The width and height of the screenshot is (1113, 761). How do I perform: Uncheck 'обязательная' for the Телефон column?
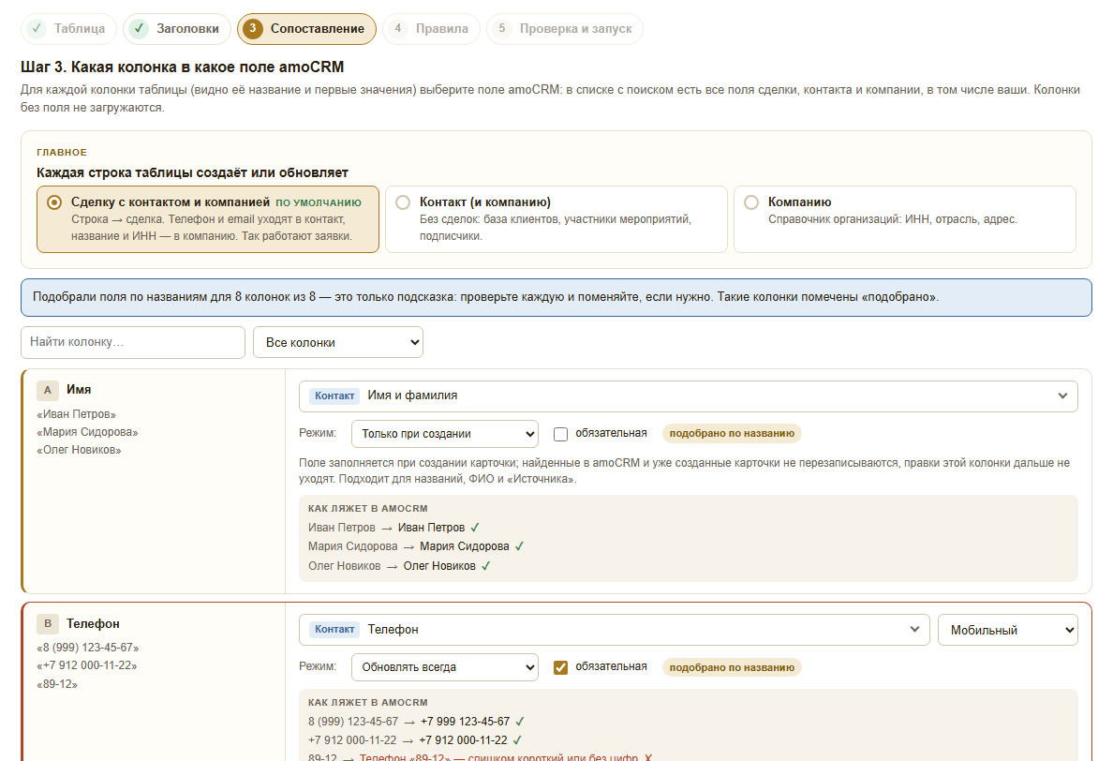[561, 667]
